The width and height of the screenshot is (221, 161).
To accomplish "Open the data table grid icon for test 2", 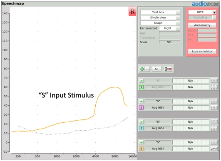I will pos(214,108).
